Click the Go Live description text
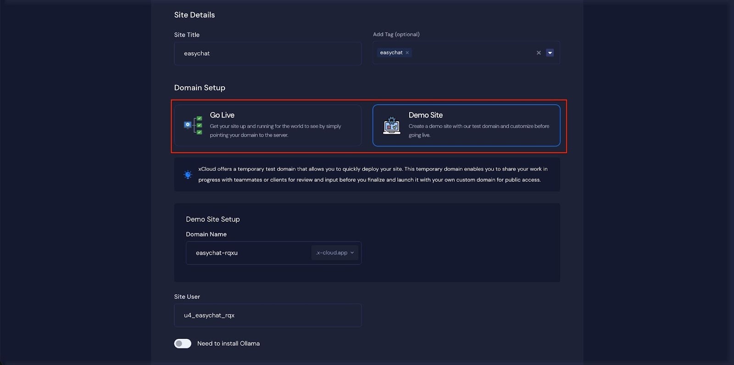 pyautogui.click(x=275, y=131)
